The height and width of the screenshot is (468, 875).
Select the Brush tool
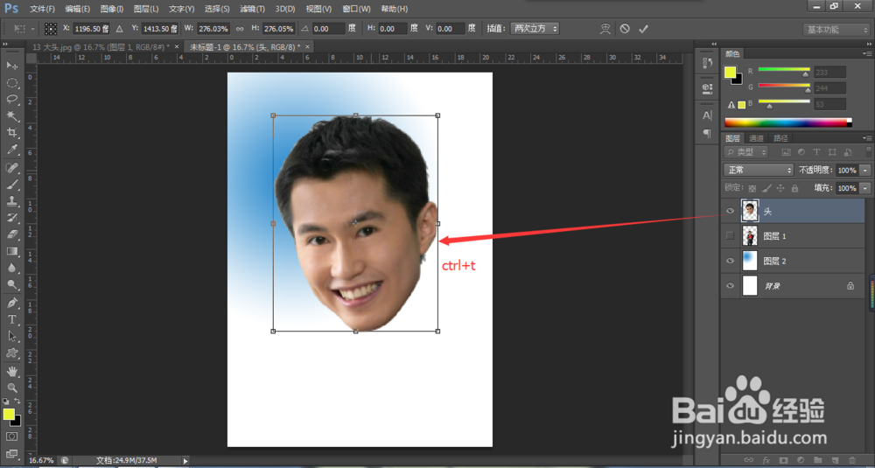11,184
